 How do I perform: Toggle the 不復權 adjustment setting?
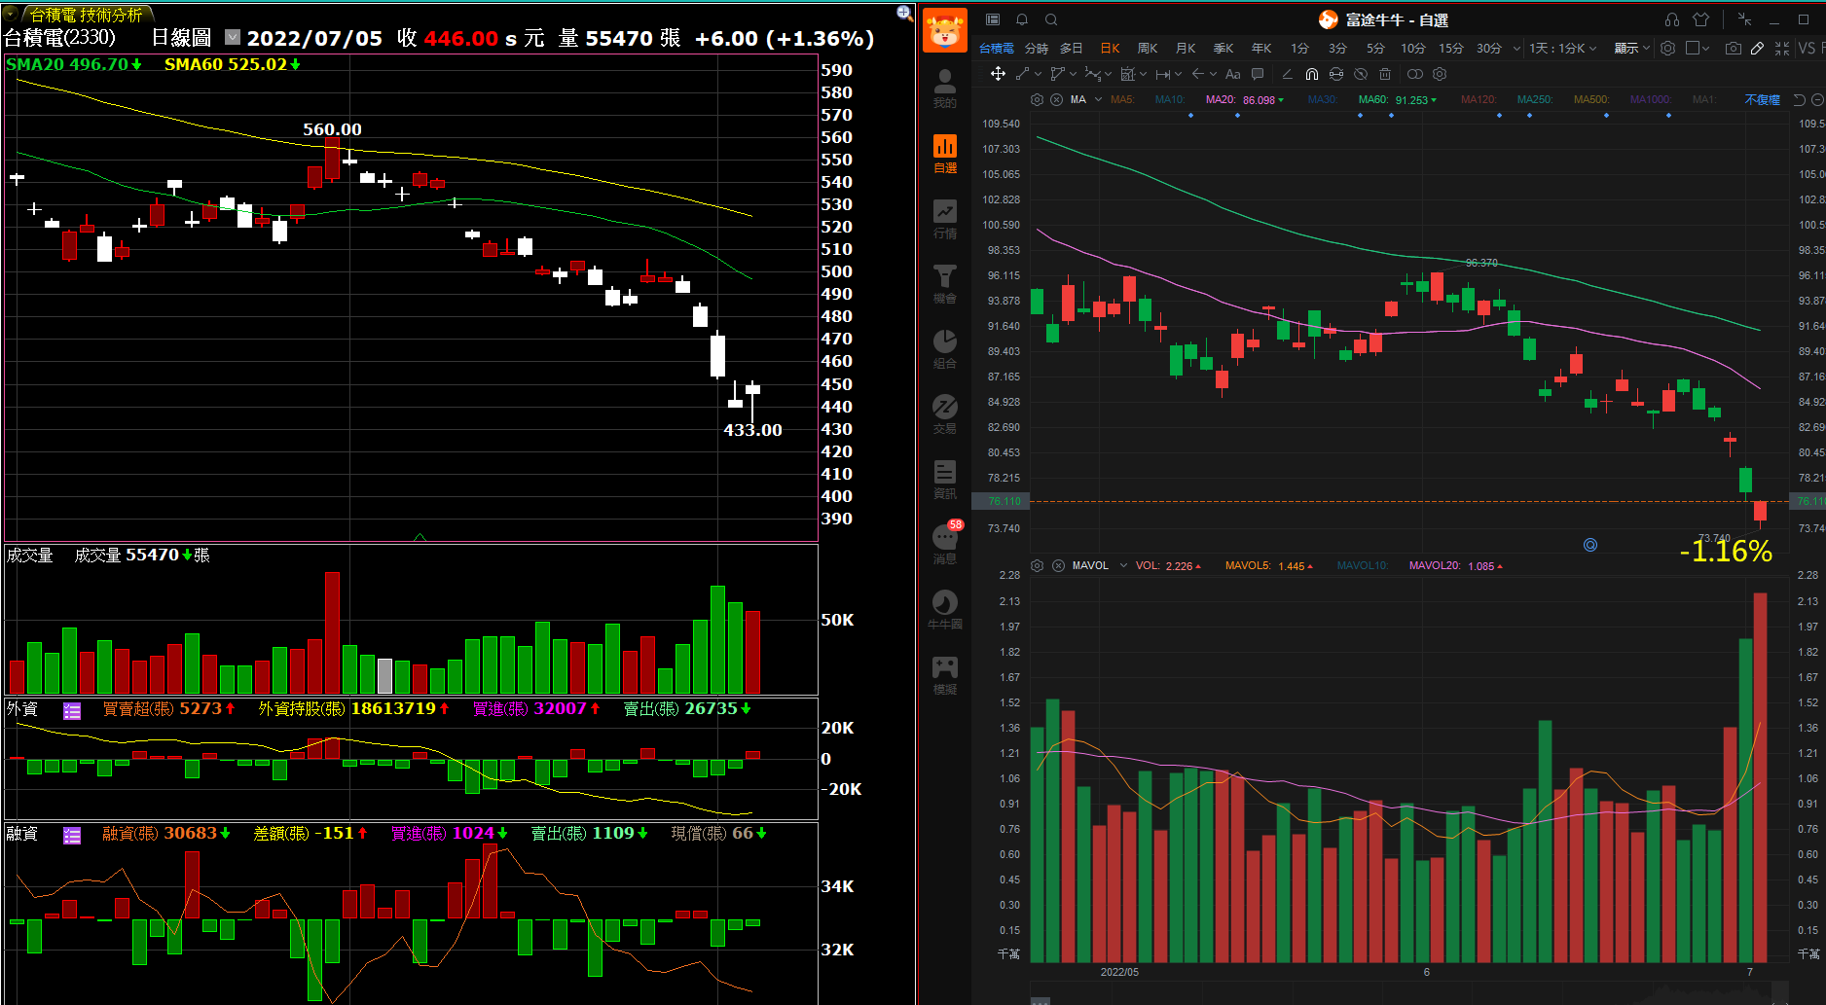click(x=1762, y=100)
